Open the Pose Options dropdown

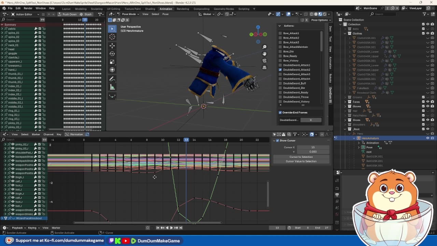coord(321,20)
